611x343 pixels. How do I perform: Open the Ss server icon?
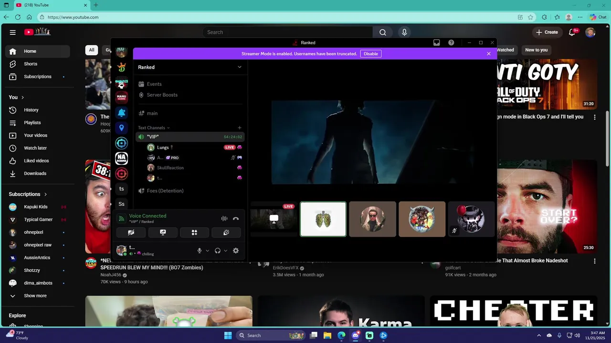coord(122,204)
